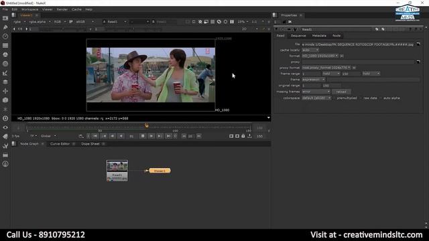The width and height of the screenshot is (429, 241).
Task: Open the Particles nodes toolbar icon
Action: coord(5,109)
